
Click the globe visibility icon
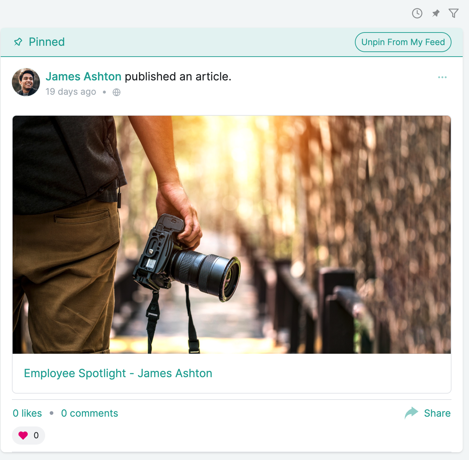pyautogui.click(x=117, y=92)
